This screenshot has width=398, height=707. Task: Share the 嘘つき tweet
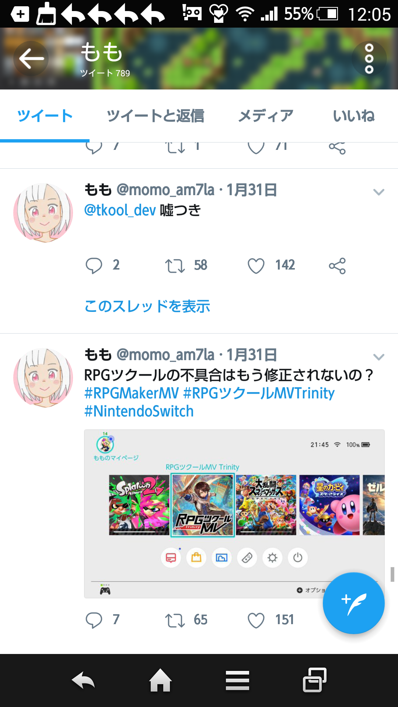pos(337,265)
